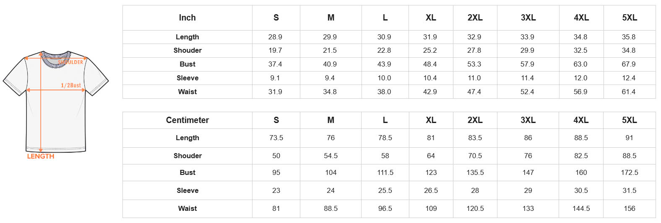
Task: Click the 4XL header in Centimeter table
Action: [x=581, y=120]
